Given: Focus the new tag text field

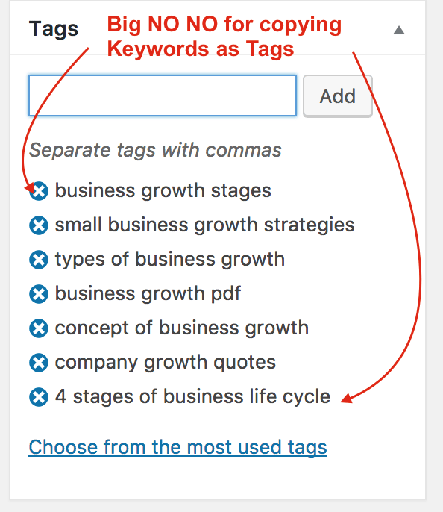Looking at the screenshot, I should click(163, 96).
